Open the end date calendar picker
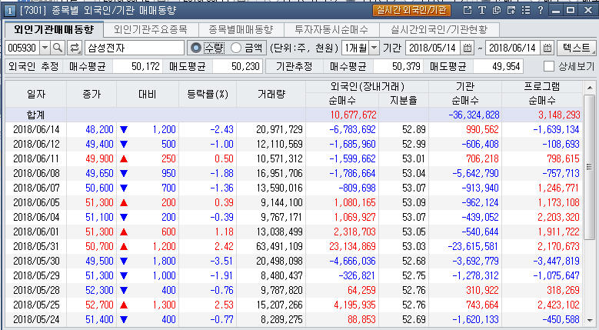Image resolution: width=599 pixels, height=330 pixels. point(547,48)
